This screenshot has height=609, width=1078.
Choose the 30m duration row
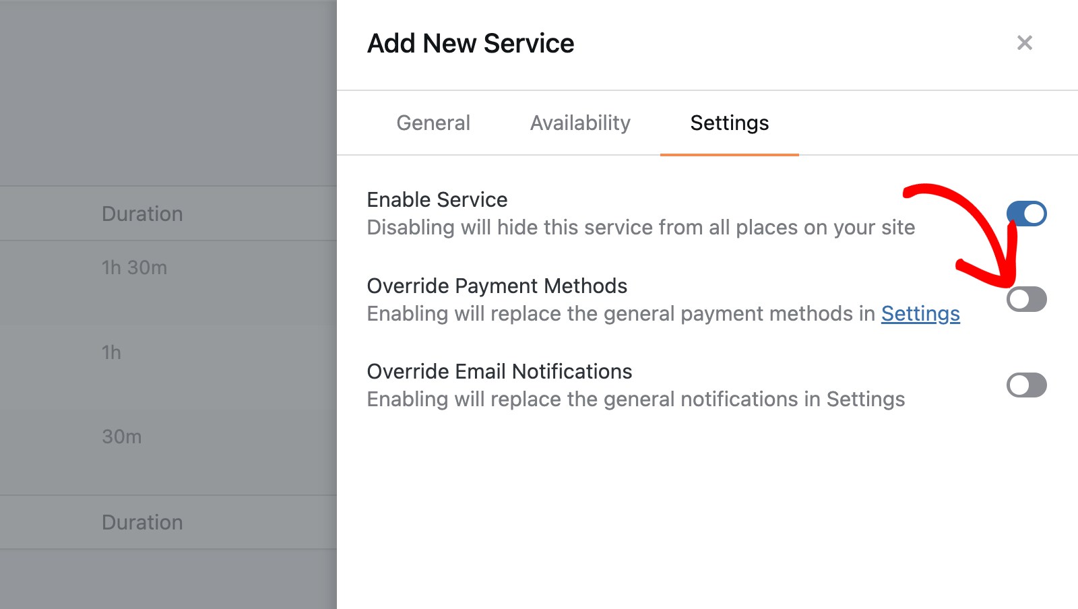point(121,437)
